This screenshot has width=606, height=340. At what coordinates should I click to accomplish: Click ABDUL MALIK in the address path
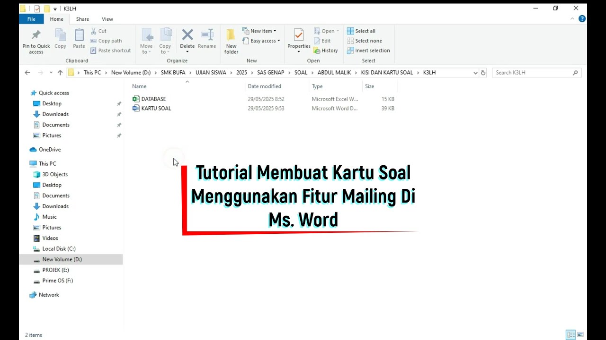[334, 73]
